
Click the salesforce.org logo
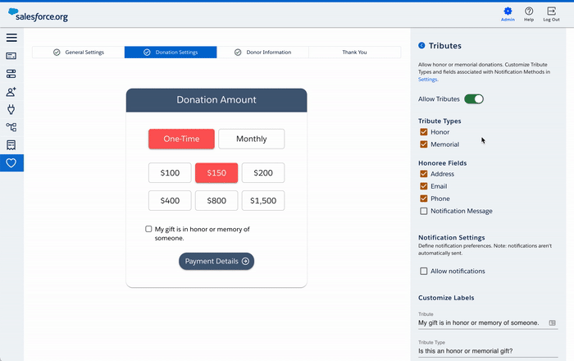coord(38,15)
